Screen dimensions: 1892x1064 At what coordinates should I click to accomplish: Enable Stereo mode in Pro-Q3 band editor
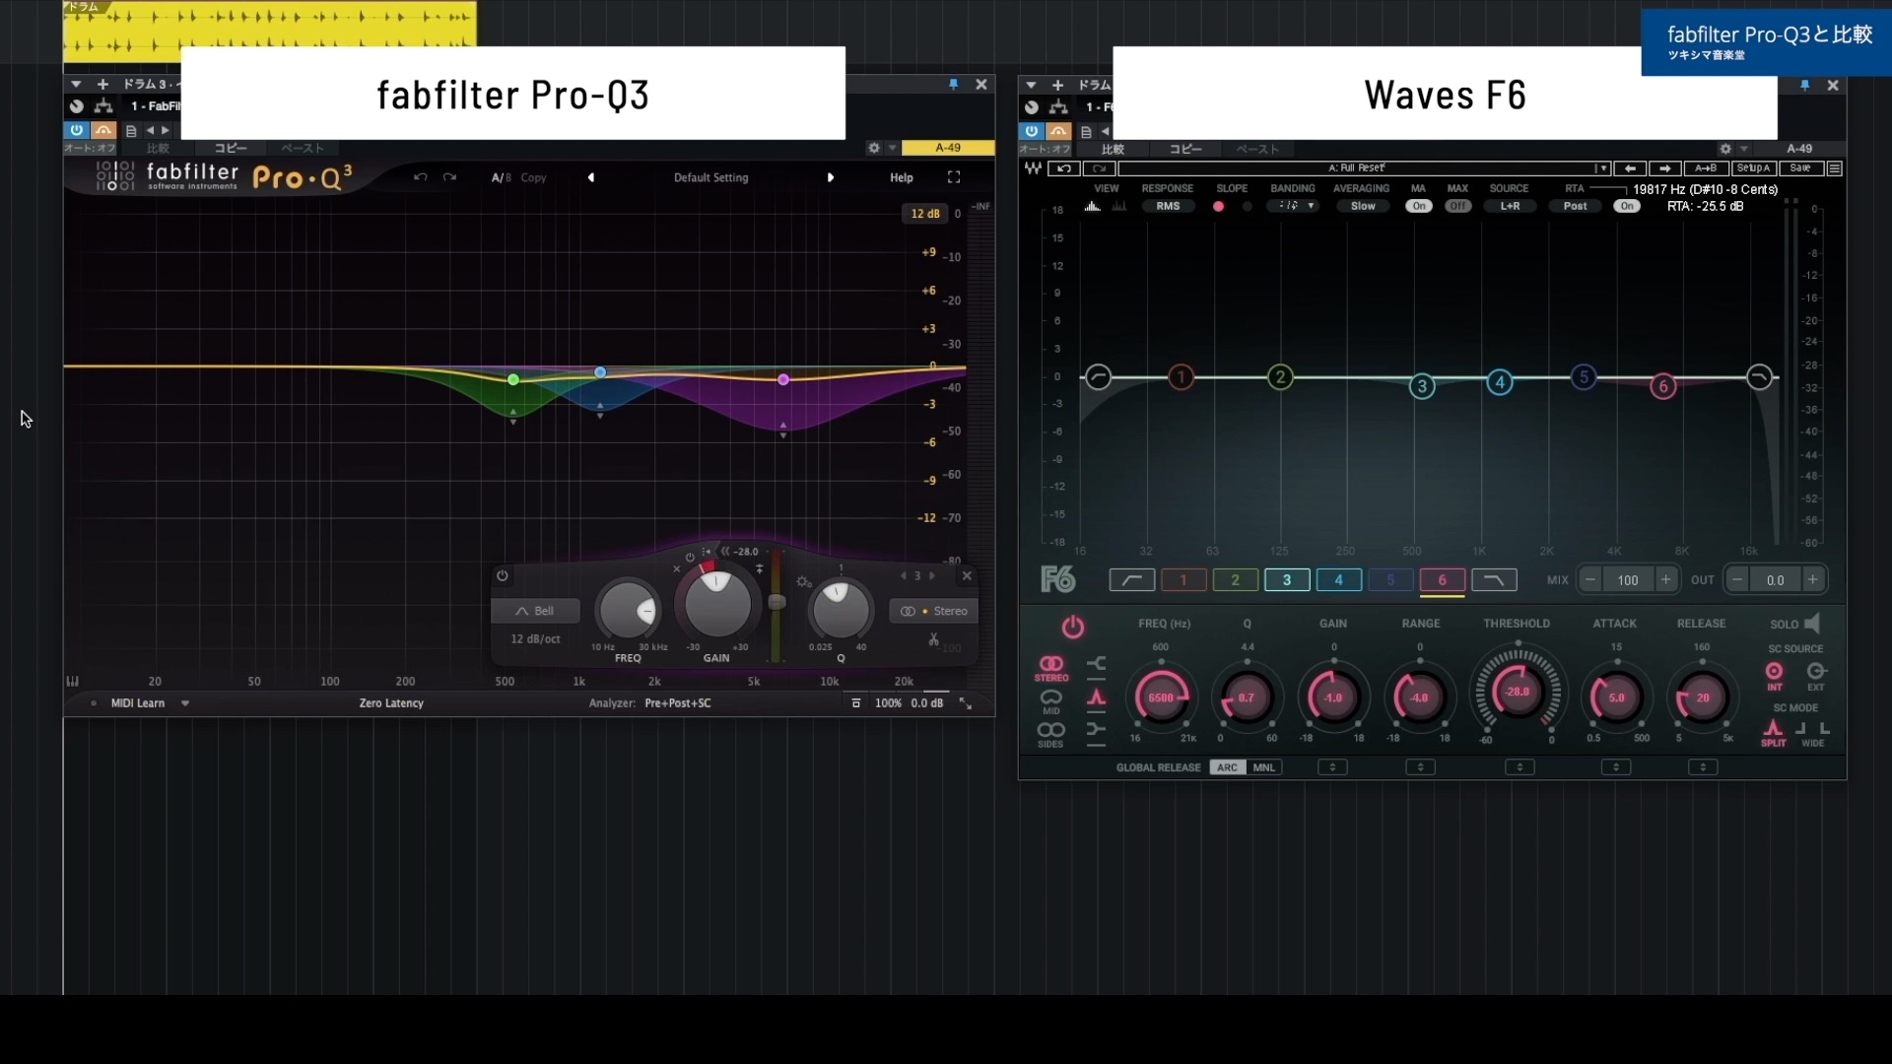934,611
